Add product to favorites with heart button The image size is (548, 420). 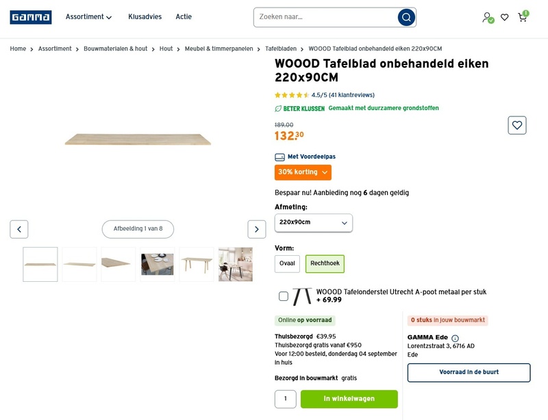[x=517, y=125]
